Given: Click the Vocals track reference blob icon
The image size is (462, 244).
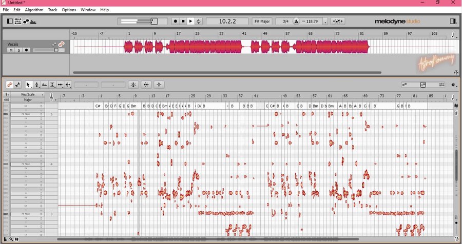Looking at the screenshot, I should coord(61,44).
